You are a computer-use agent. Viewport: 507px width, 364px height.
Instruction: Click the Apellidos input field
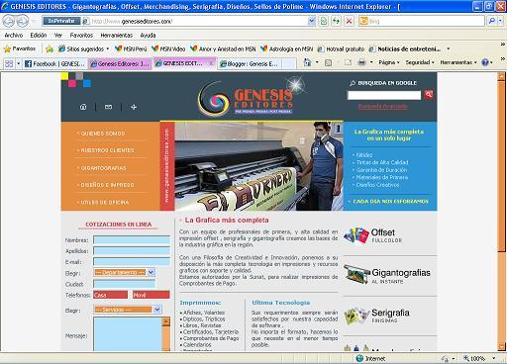132,250
